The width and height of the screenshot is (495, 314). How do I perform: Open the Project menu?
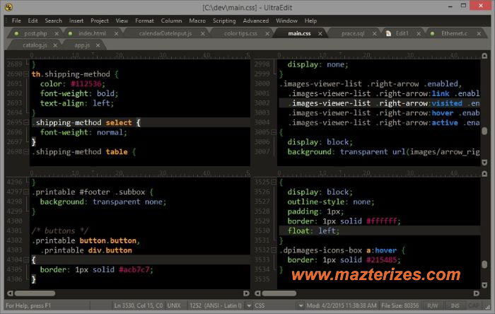click(100, 21)
